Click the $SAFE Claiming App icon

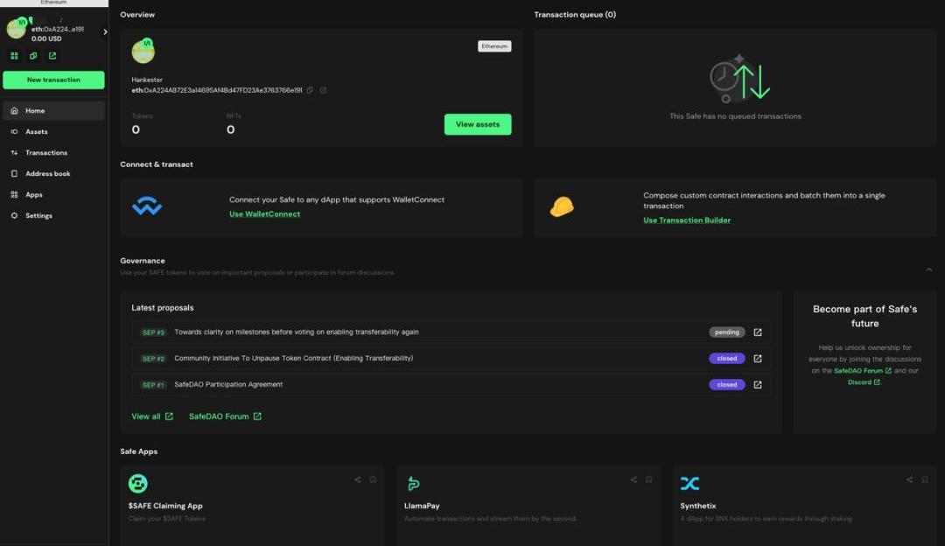(x=138, y=483)
